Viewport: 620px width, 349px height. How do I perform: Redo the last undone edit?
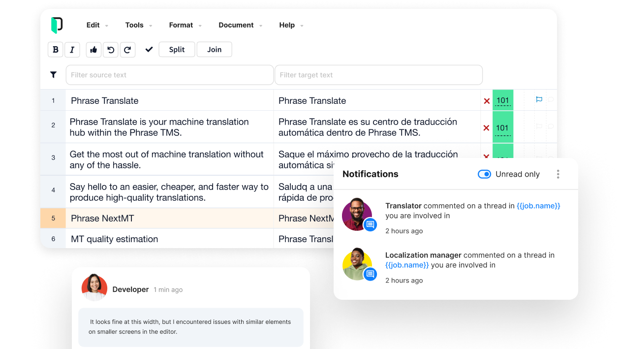point(127,50)
